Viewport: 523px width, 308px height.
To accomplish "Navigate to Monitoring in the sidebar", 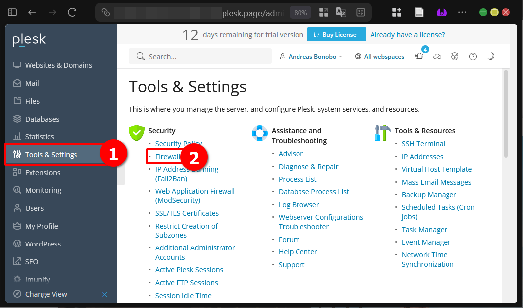I will coord(44,190).
